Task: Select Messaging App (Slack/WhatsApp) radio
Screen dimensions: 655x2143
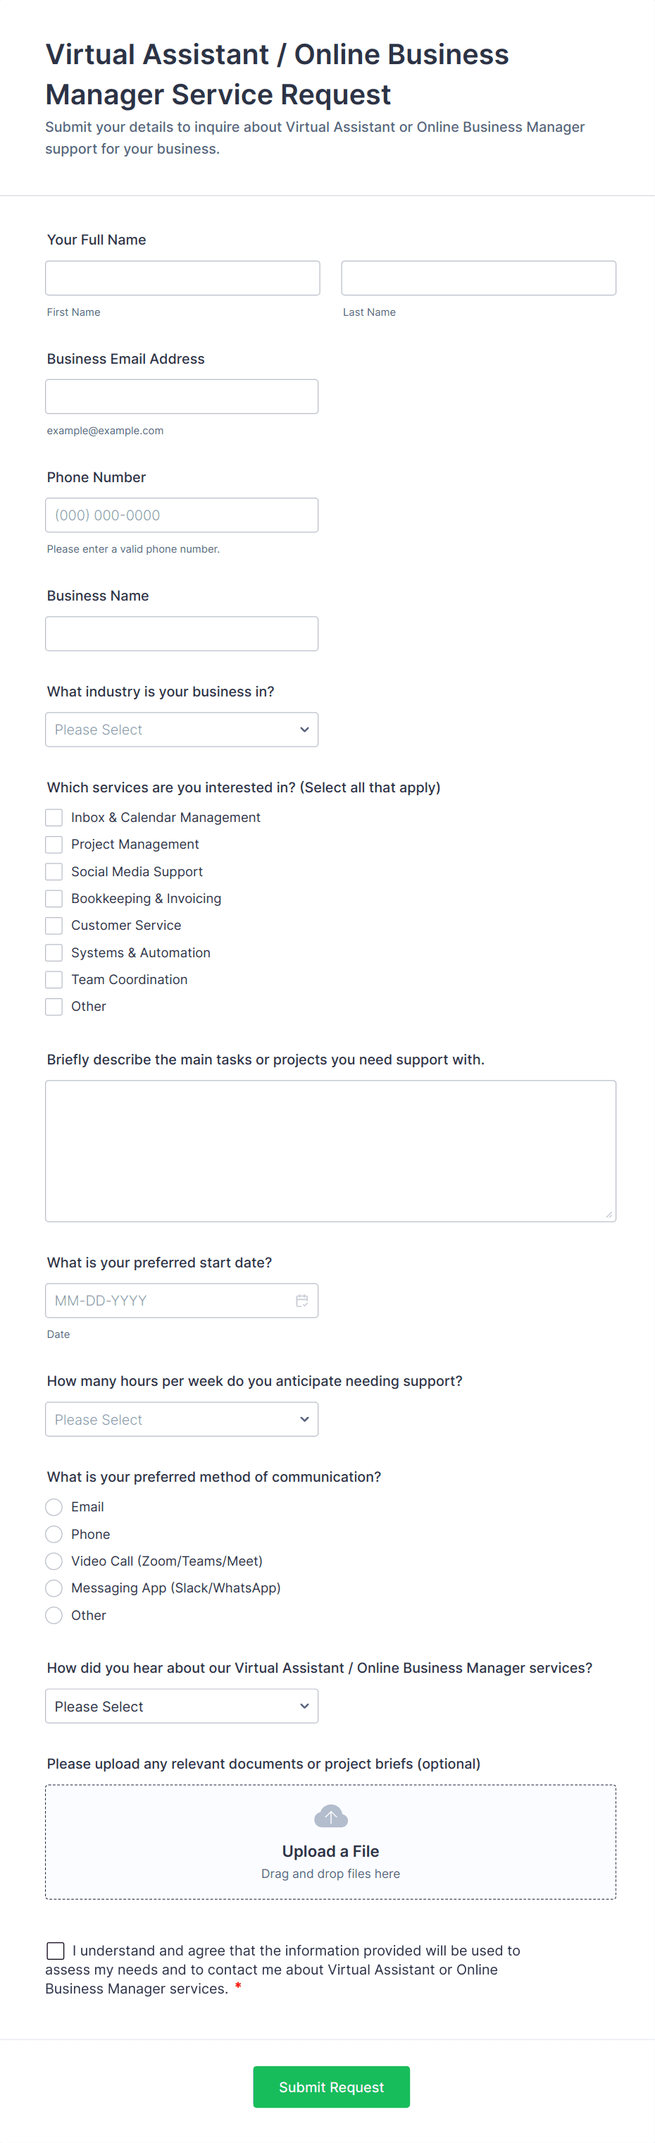Action: 54,1588
